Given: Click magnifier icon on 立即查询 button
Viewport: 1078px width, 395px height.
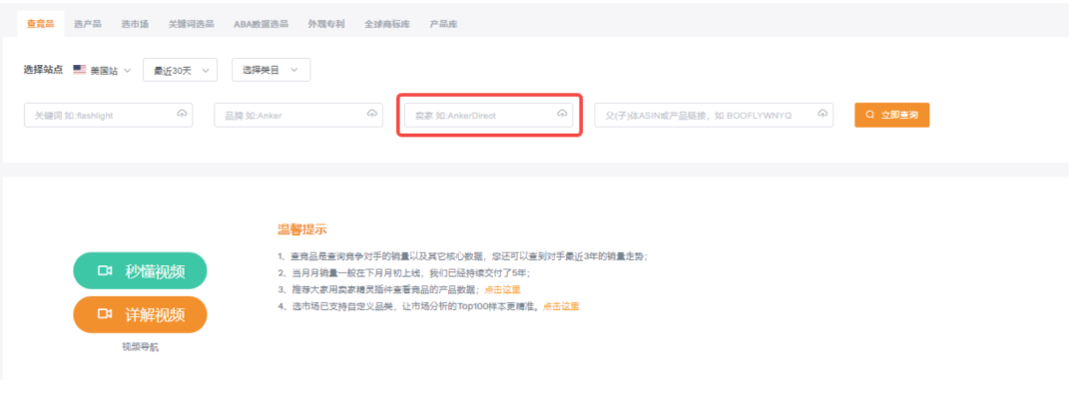Looking at the screenshot, I should point(870,115).
